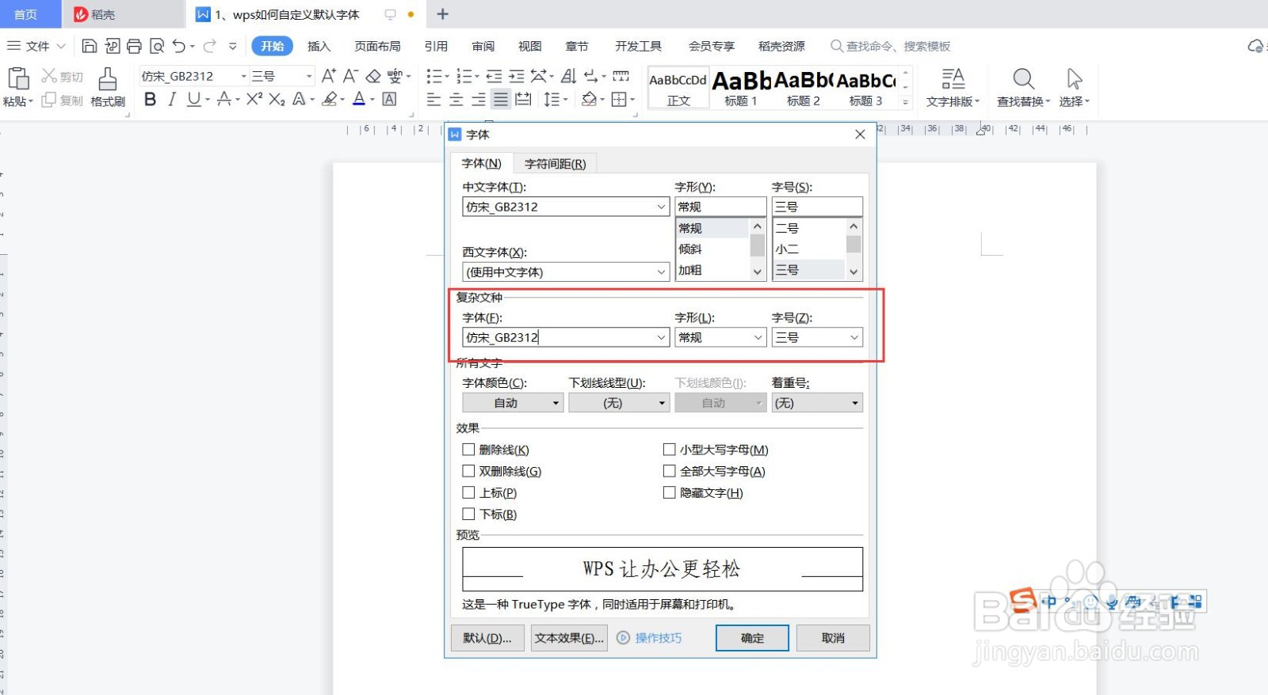Expand the 西文字体 dropdown

point(661,272)
